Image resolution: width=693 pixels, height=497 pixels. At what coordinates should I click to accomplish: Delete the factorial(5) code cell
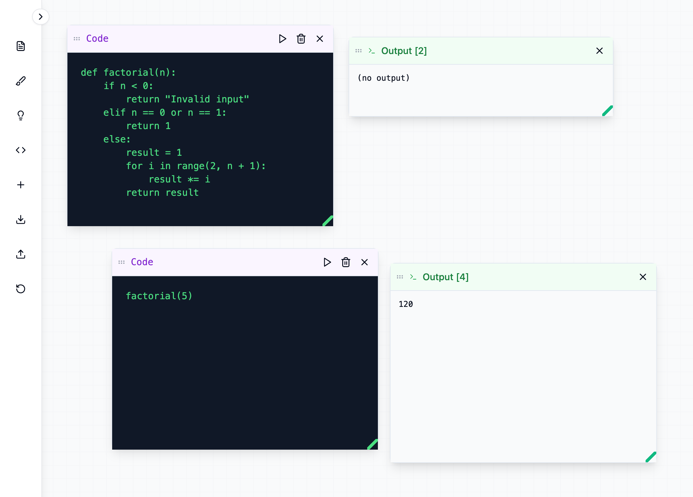346,262
